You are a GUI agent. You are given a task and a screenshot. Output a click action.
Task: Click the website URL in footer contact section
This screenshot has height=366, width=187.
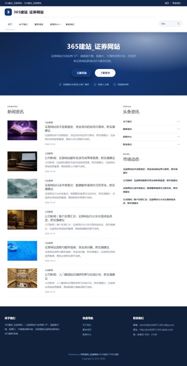156,329
